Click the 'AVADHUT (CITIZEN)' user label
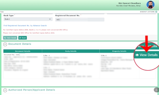The image size is (159, 95). tap(147, 12)
